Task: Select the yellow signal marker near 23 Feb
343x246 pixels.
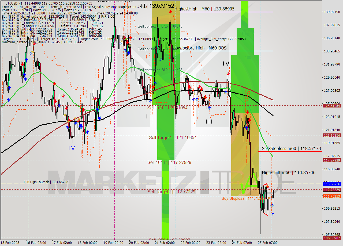Action: tap(225, 93)
